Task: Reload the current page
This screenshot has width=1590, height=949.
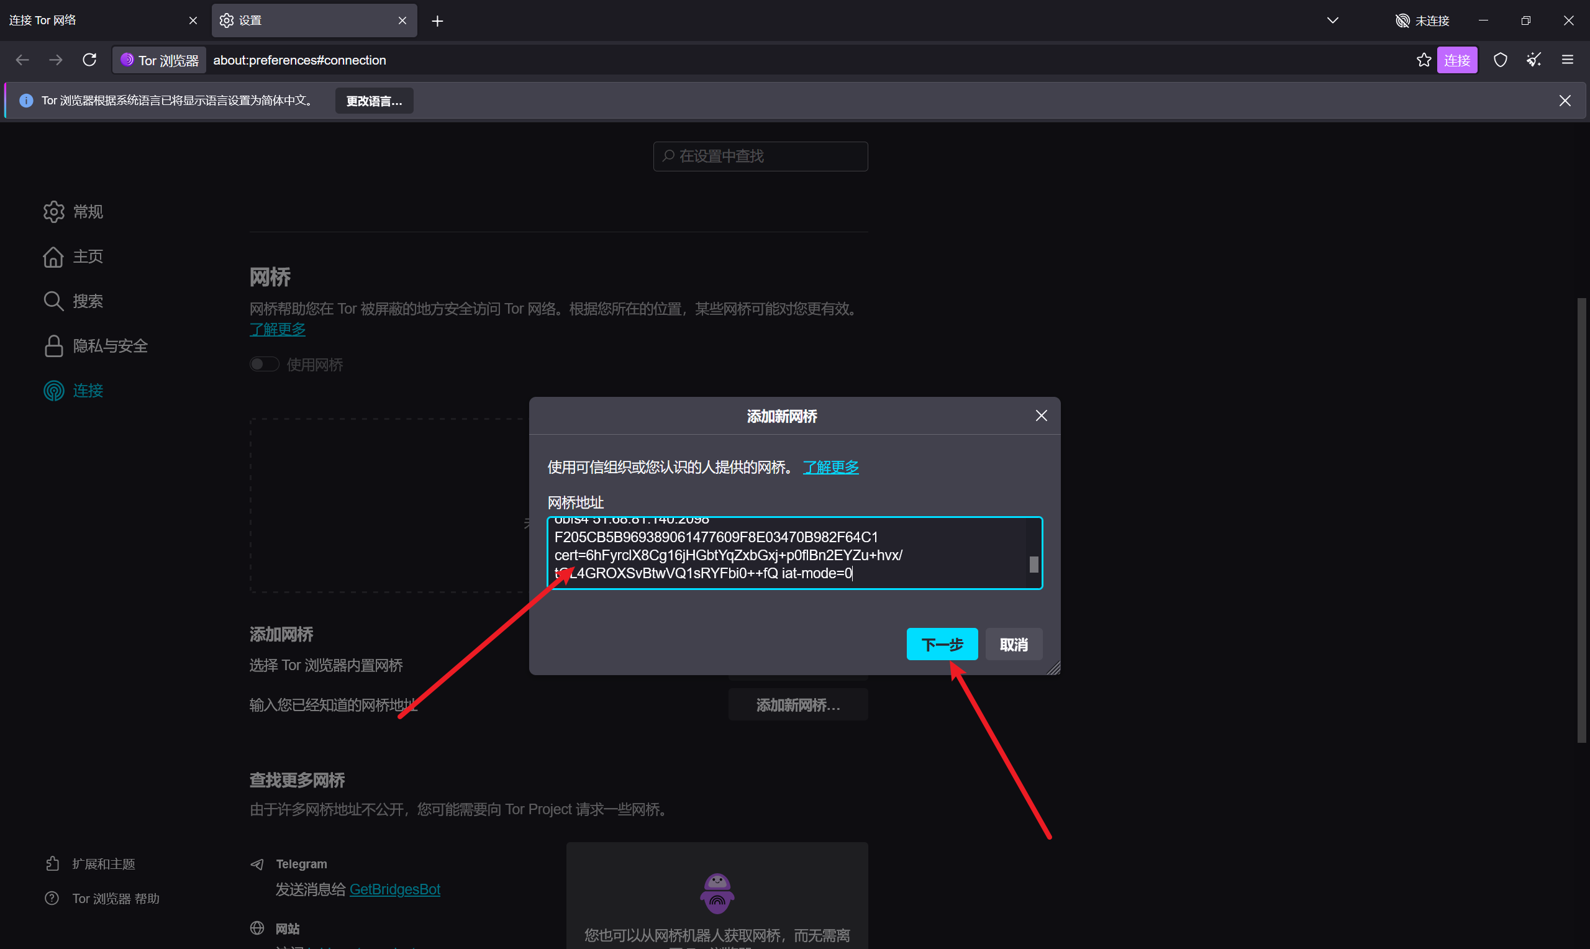Action: [x=89, y=60]
